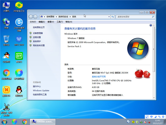166x125 pixels.
Task: Open the 网络 desktop icon
Action: tap(6, 23)
